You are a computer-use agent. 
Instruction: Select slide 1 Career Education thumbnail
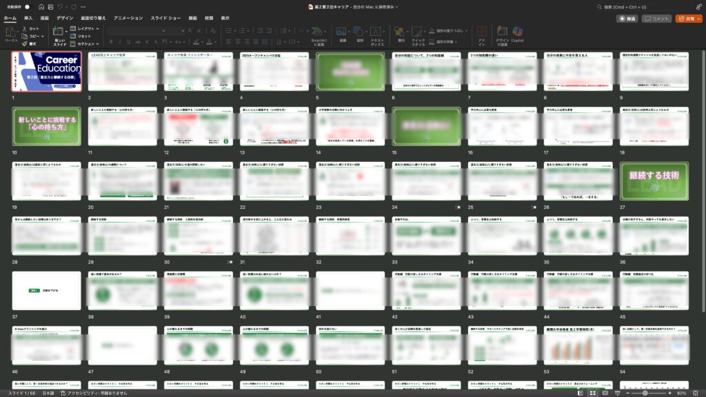tap(47, 72)
